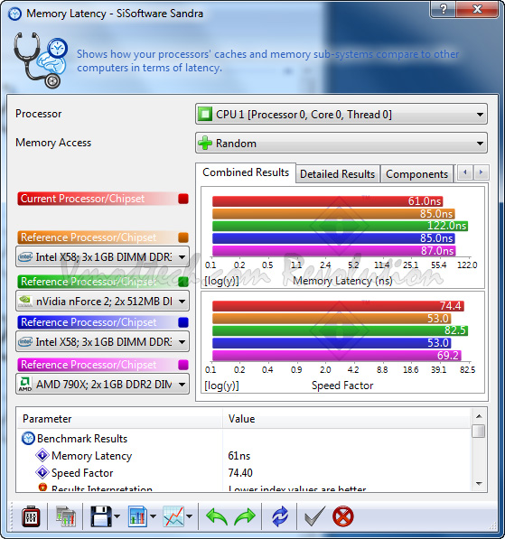Toggle the green Reference Processor/Chipset box

pos(183,282)
